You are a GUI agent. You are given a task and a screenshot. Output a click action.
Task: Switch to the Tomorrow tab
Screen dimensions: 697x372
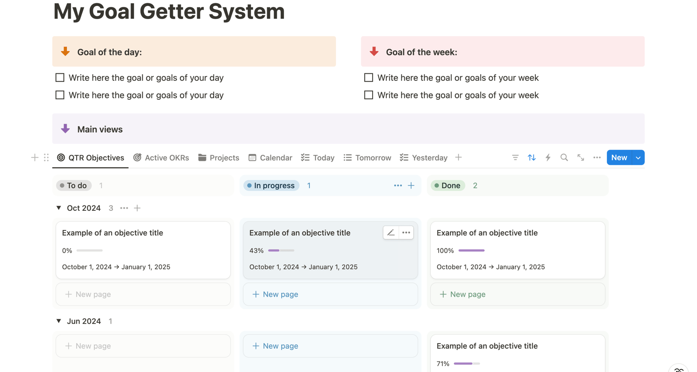pyautogui.click(x=367, y=157)
